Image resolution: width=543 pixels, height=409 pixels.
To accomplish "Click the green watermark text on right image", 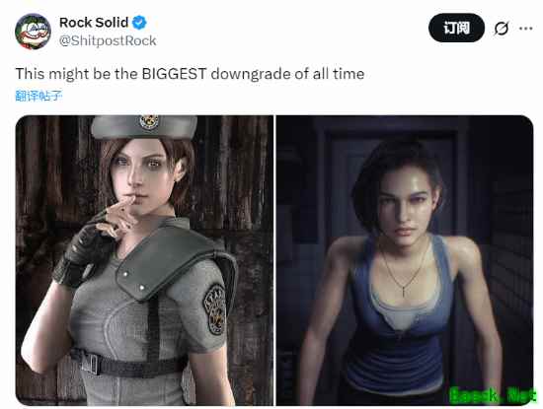I will coord(493,395).
